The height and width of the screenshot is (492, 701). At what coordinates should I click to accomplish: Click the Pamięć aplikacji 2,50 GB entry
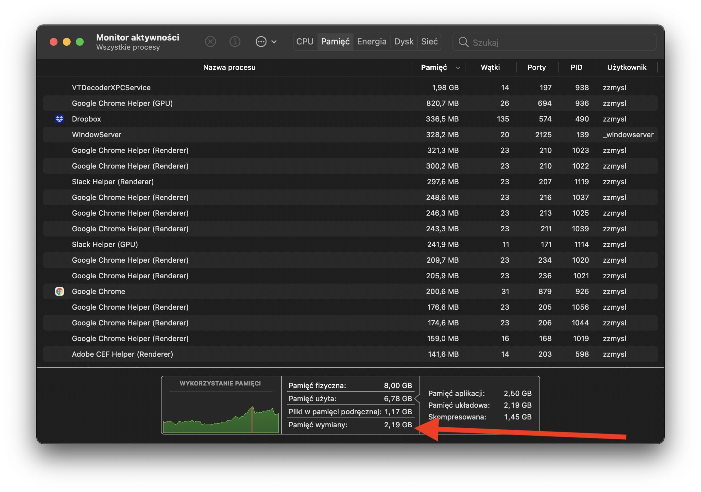pyautogui.click(x=480, y=393)
